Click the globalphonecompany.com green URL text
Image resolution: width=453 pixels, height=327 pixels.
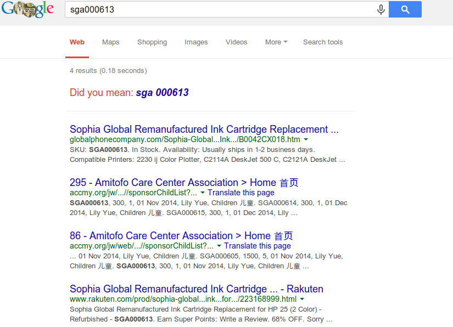[x=185, y=139]
